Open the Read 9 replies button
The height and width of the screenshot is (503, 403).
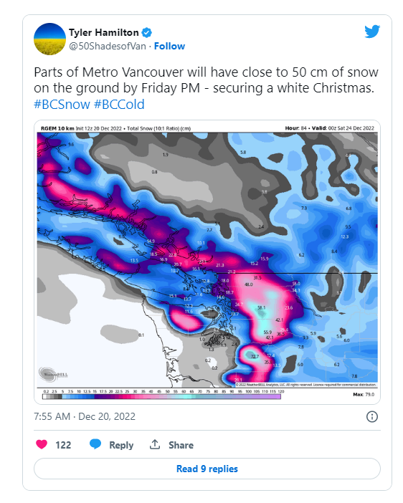(x=207, y=469)
